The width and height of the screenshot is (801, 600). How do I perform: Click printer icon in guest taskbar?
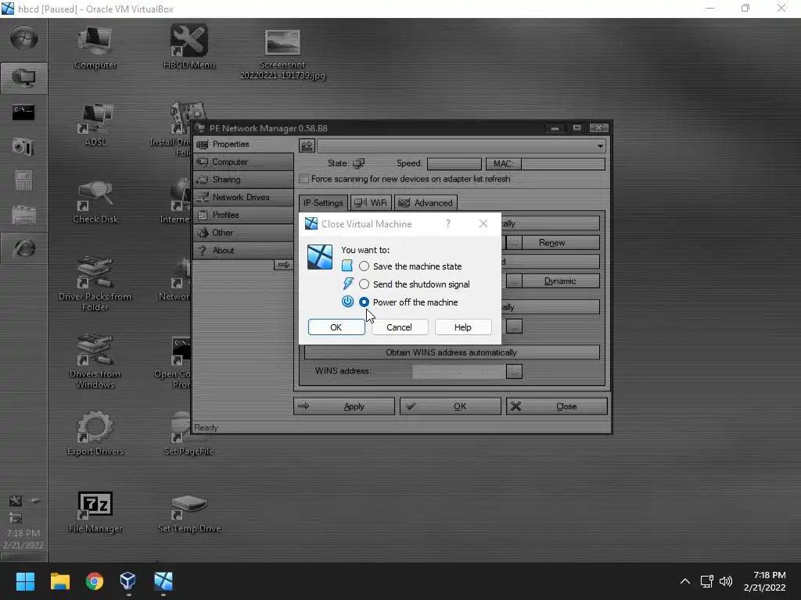[23, 215]
